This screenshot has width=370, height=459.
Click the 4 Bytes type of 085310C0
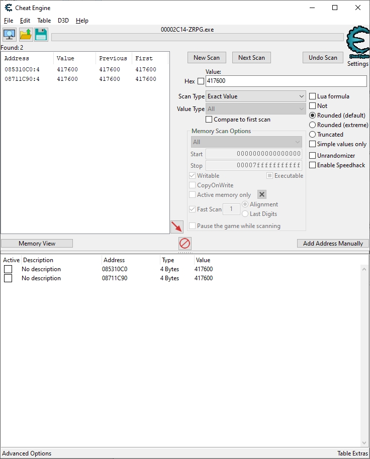point(169,269)
